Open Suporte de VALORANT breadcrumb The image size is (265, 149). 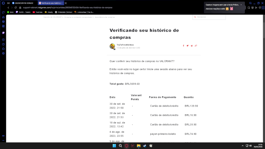(53, 17)
